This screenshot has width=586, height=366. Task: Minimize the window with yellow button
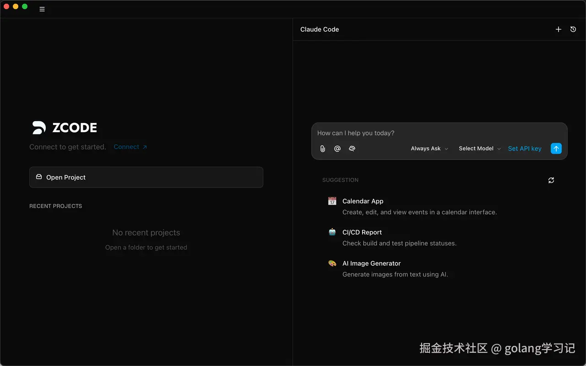[16, 6]
